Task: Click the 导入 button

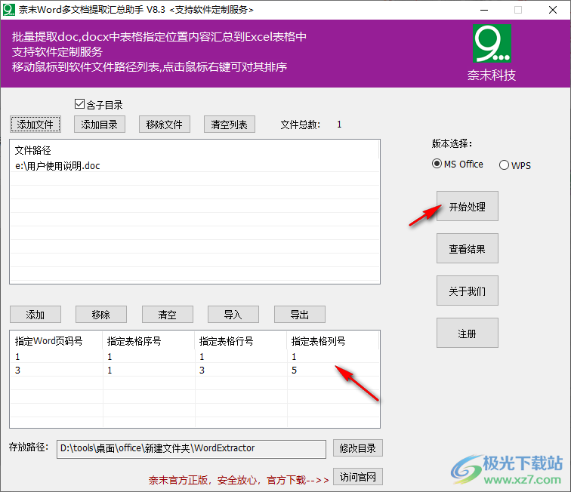Action: [233, 315]
